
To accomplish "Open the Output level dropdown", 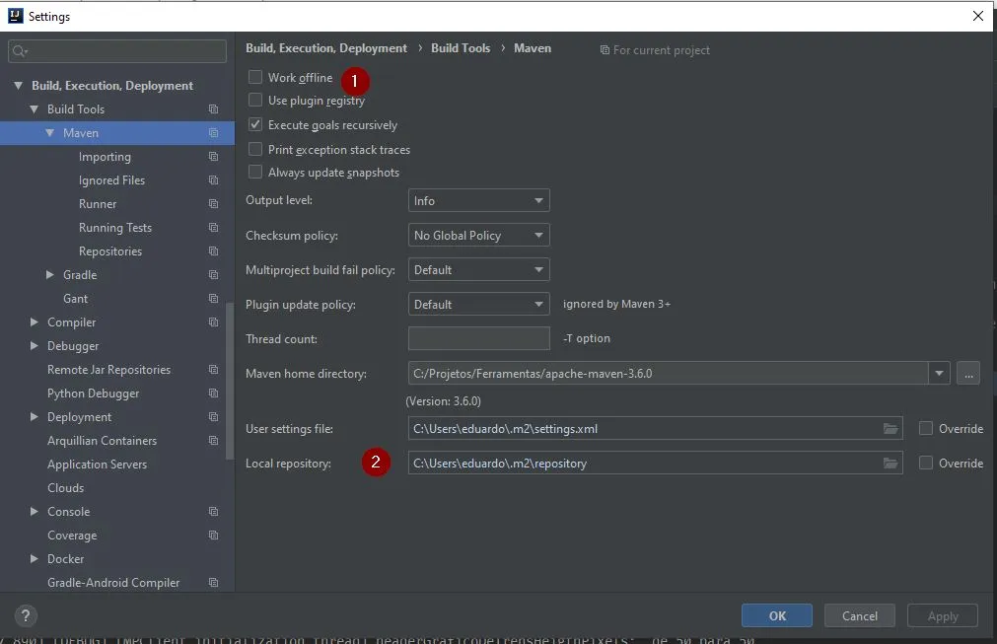I will pyautogui.click(x=479, y=201).
